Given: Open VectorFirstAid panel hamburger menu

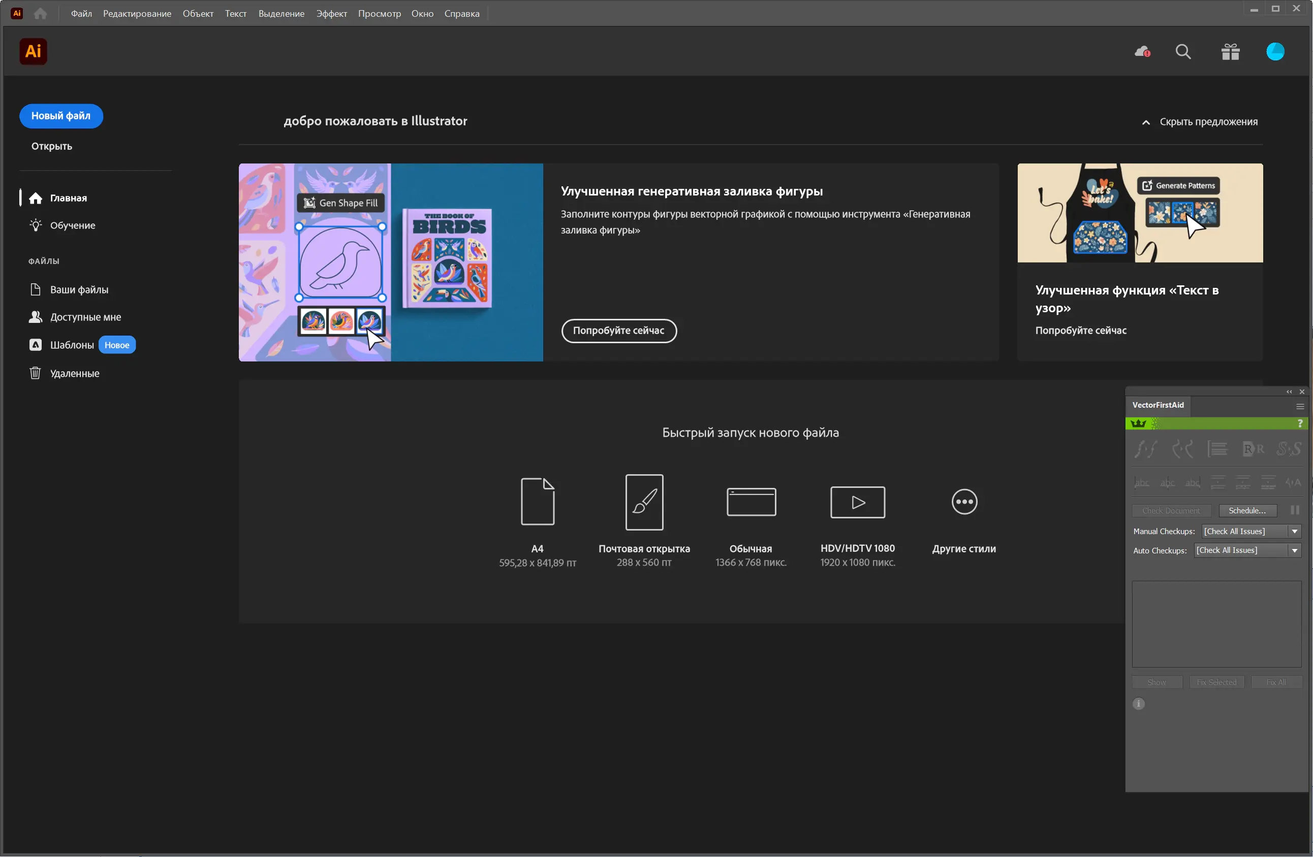Looking at the screenshot, I should [1300, 406].
